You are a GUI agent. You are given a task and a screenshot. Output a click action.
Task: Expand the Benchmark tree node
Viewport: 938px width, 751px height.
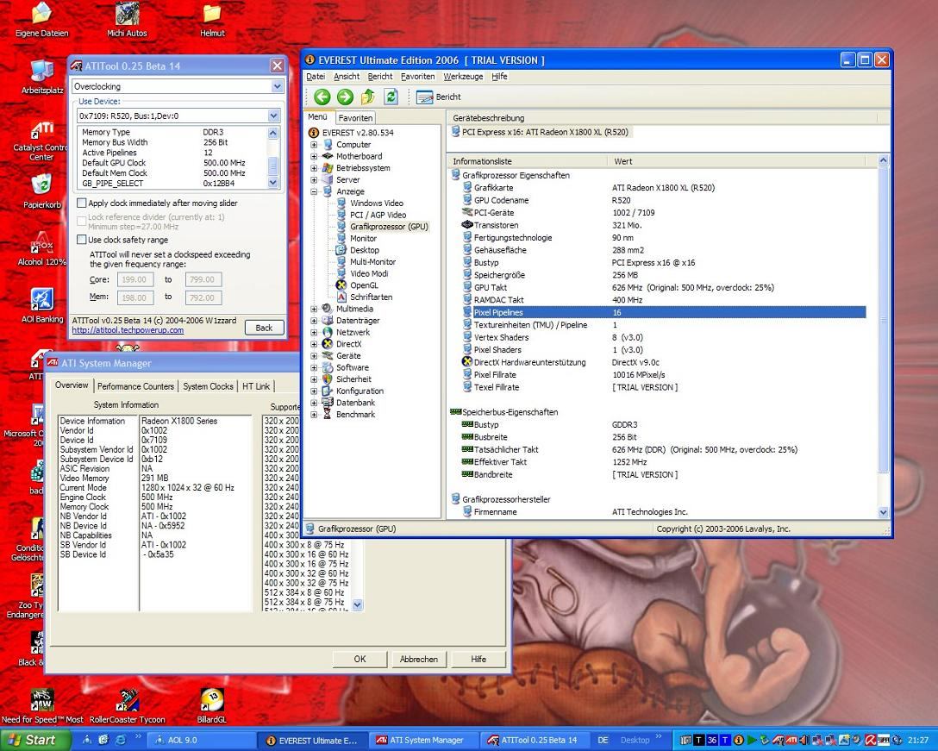[x=314, y=415]
